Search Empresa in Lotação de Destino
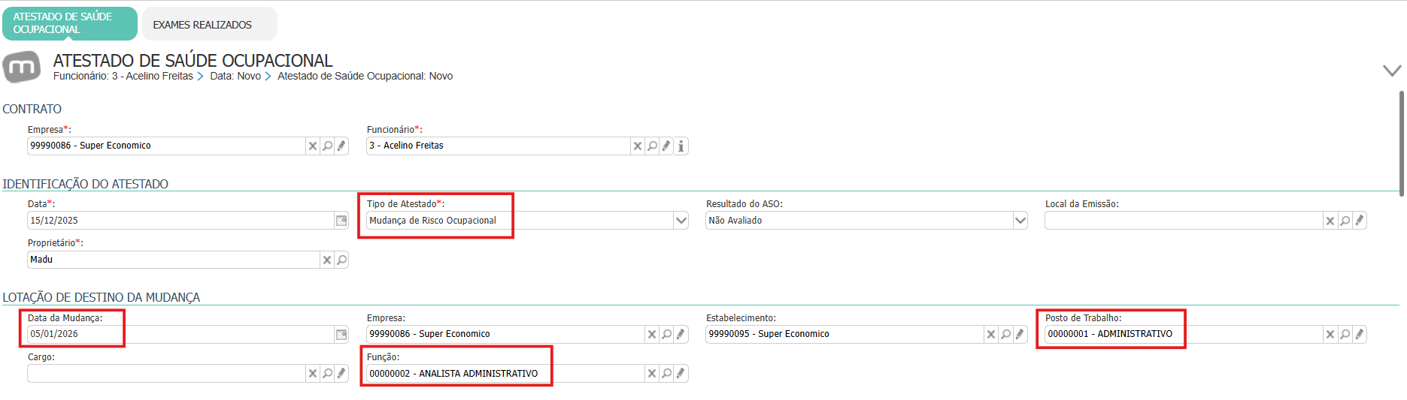Image resolution: width=1407 pixels, height=400 pixels. coord(666,335)
